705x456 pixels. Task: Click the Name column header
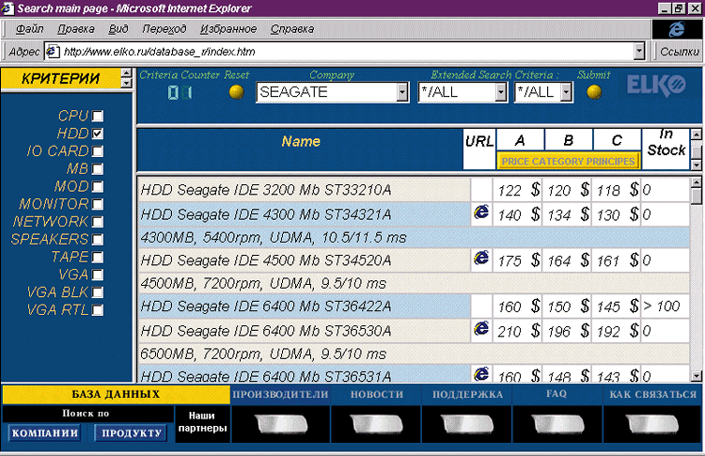301,141
